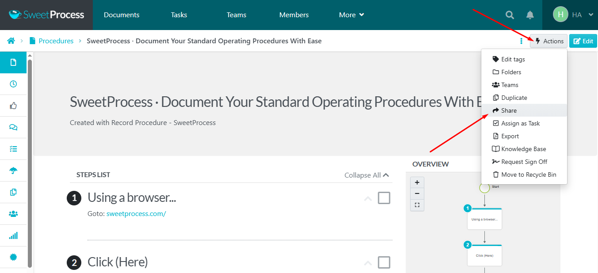Choose Teams in the Actions menu
Image resolution: width=598 pixels, height=273 pixels.
click(x=524, y=85)
